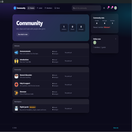Open notifications bell icon
The image size is (132, 132).
(x=108, y=8)
